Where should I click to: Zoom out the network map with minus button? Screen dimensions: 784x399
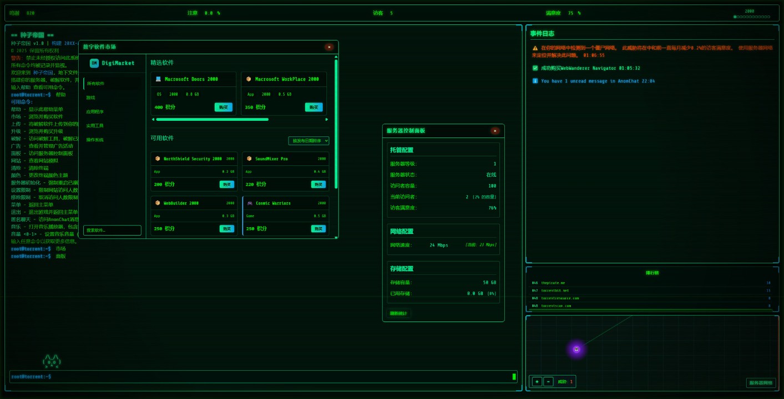[x=548, y=381]
